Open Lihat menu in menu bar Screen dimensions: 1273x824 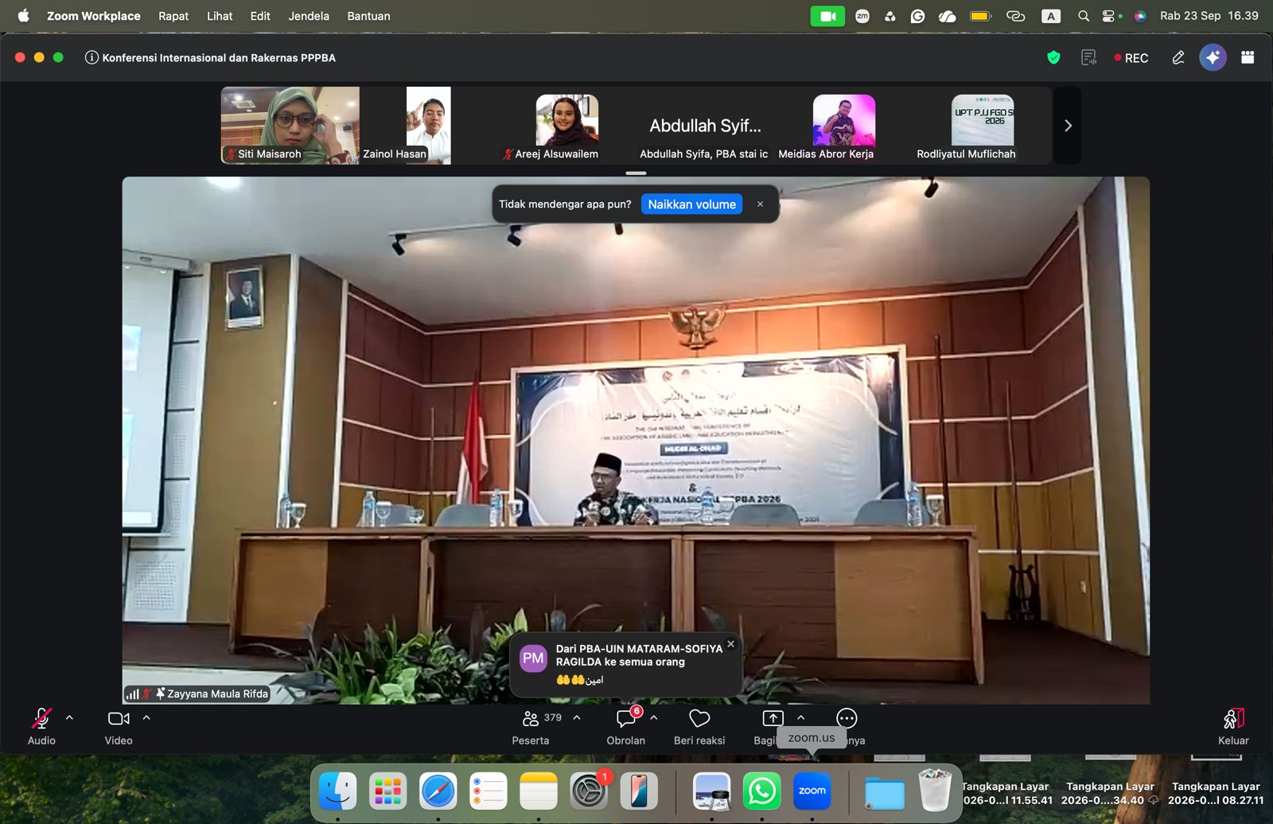tap(220, 16)
